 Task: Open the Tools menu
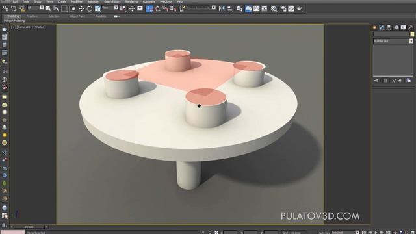tap(26, 1)
